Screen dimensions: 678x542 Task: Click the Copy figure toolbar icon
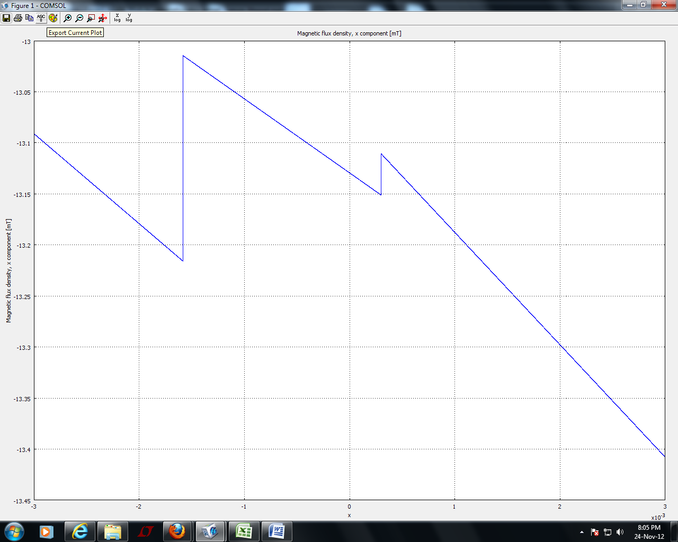[30, 18]
